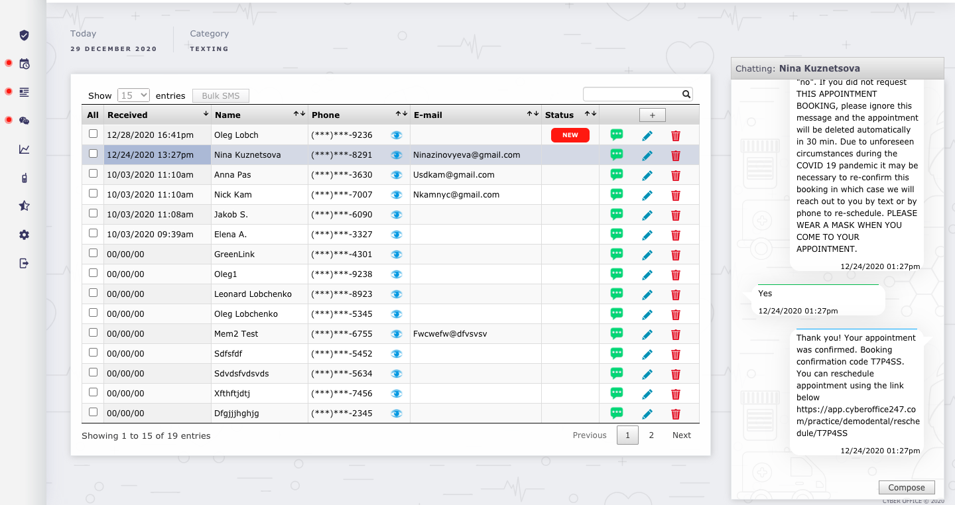Go to page 2 of entries
This screenshot has height=505, width=955.
click(x=651, y=435)
